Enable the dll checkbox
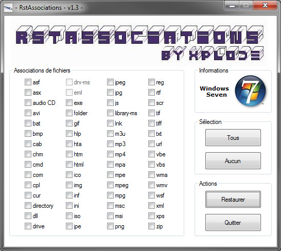Screen dimensions: 281x251 click(x=28, y=216)
